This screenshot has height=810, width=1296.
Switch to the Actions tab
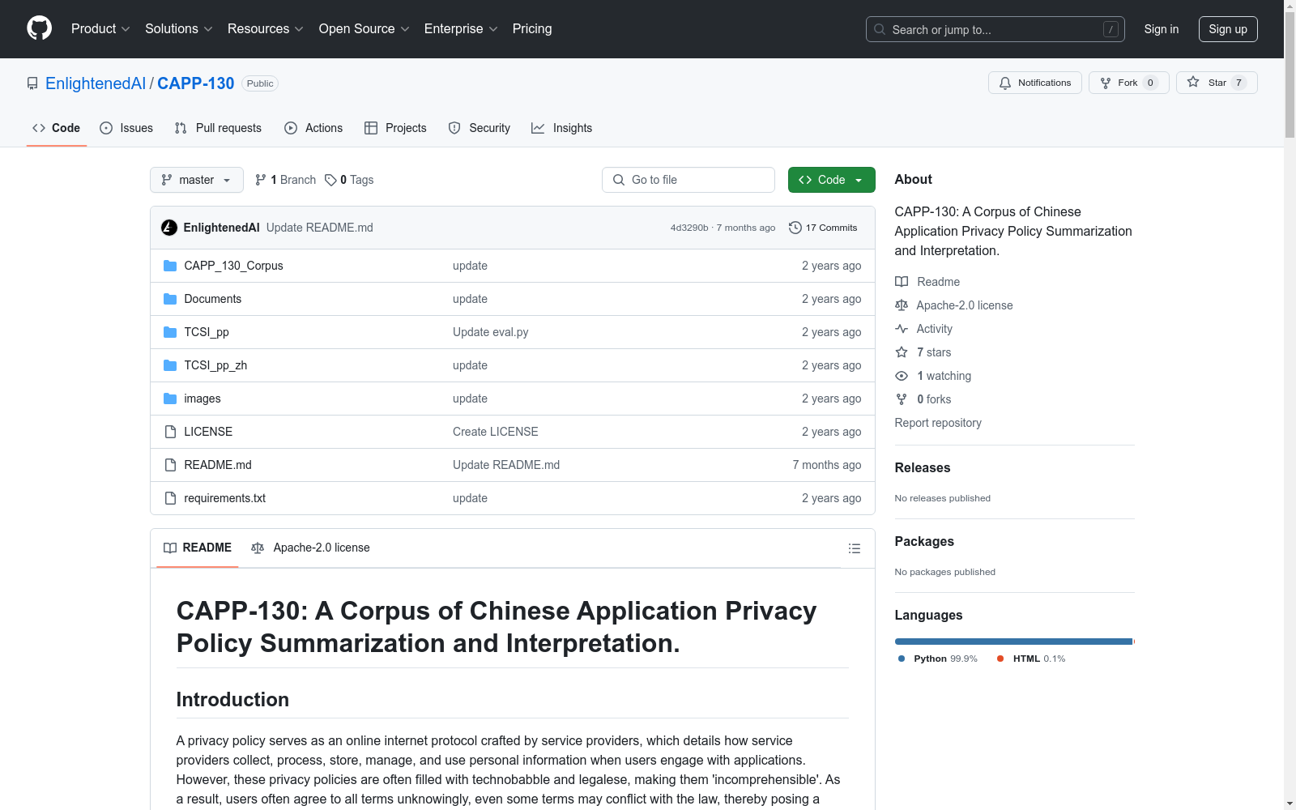tap(313, 128)
